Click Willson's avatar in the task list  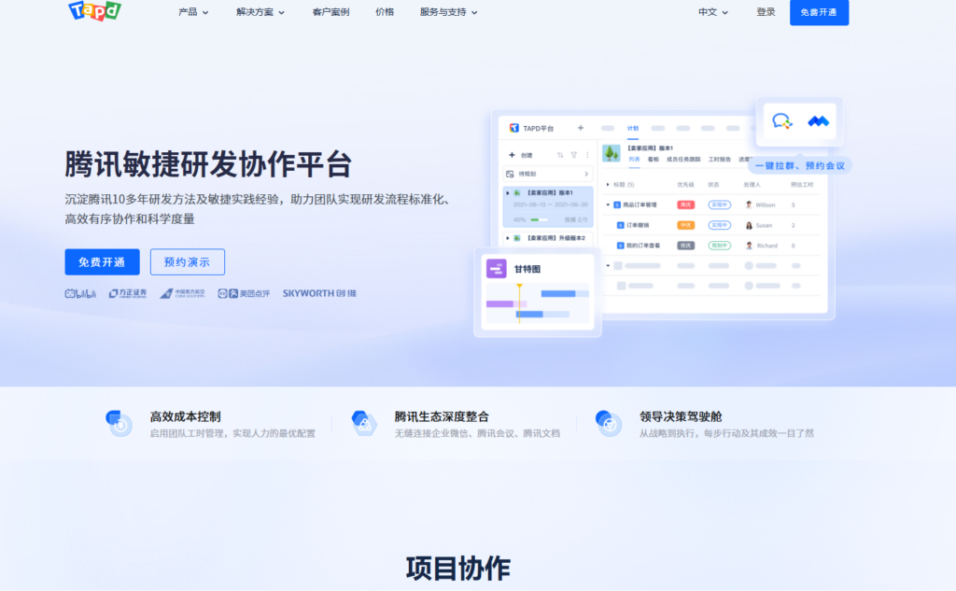tap(749, 204)
